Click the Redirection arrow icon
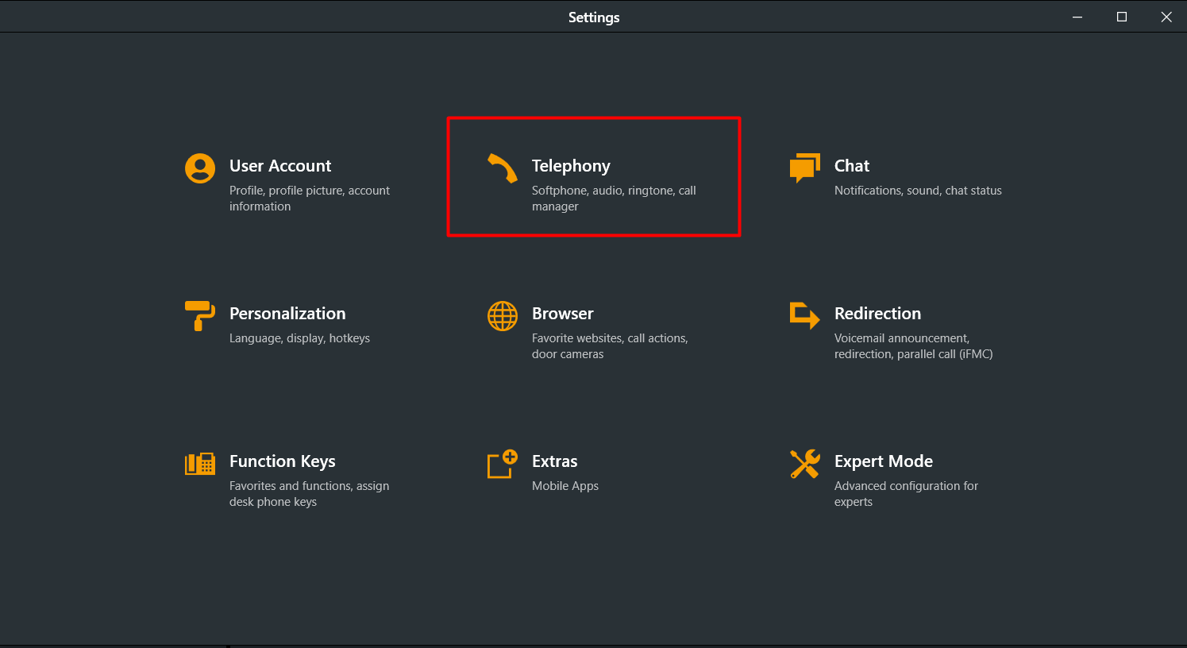 (x=805, y=316)
